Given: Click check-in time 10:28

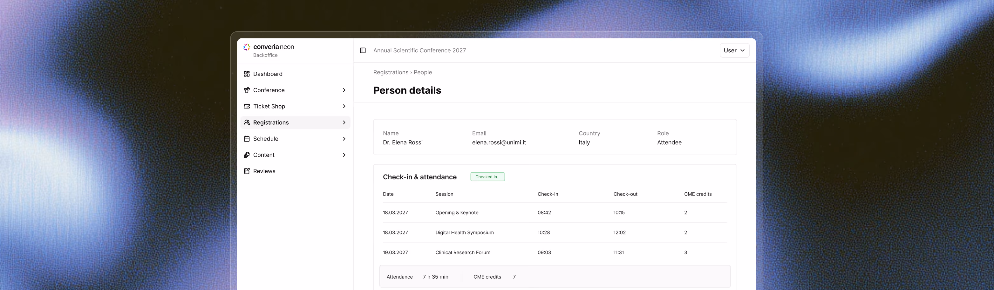Looking at the screenshot, I should coord(544,233).
